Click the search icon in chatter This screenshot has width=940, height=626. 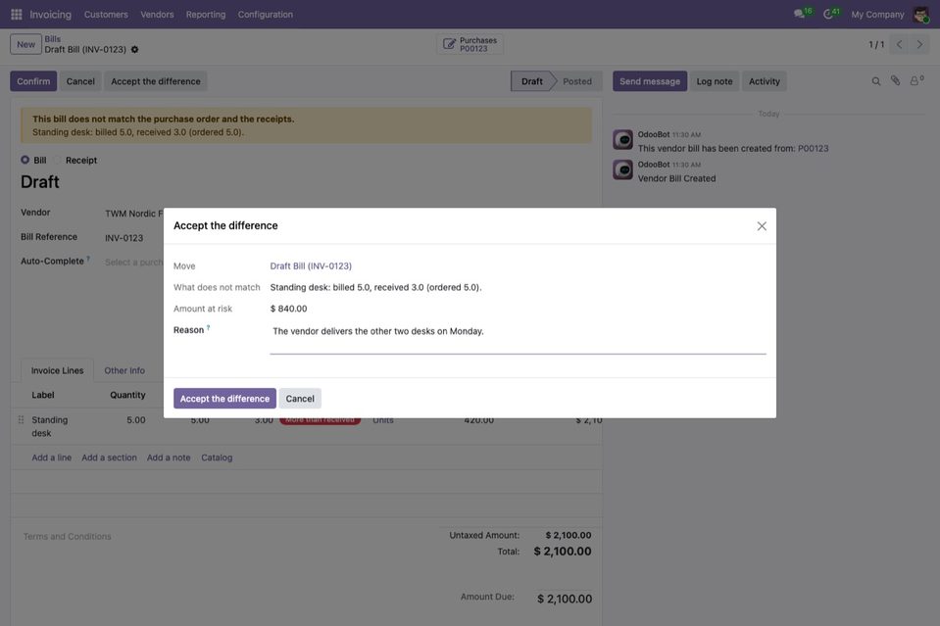coord(876,81)
